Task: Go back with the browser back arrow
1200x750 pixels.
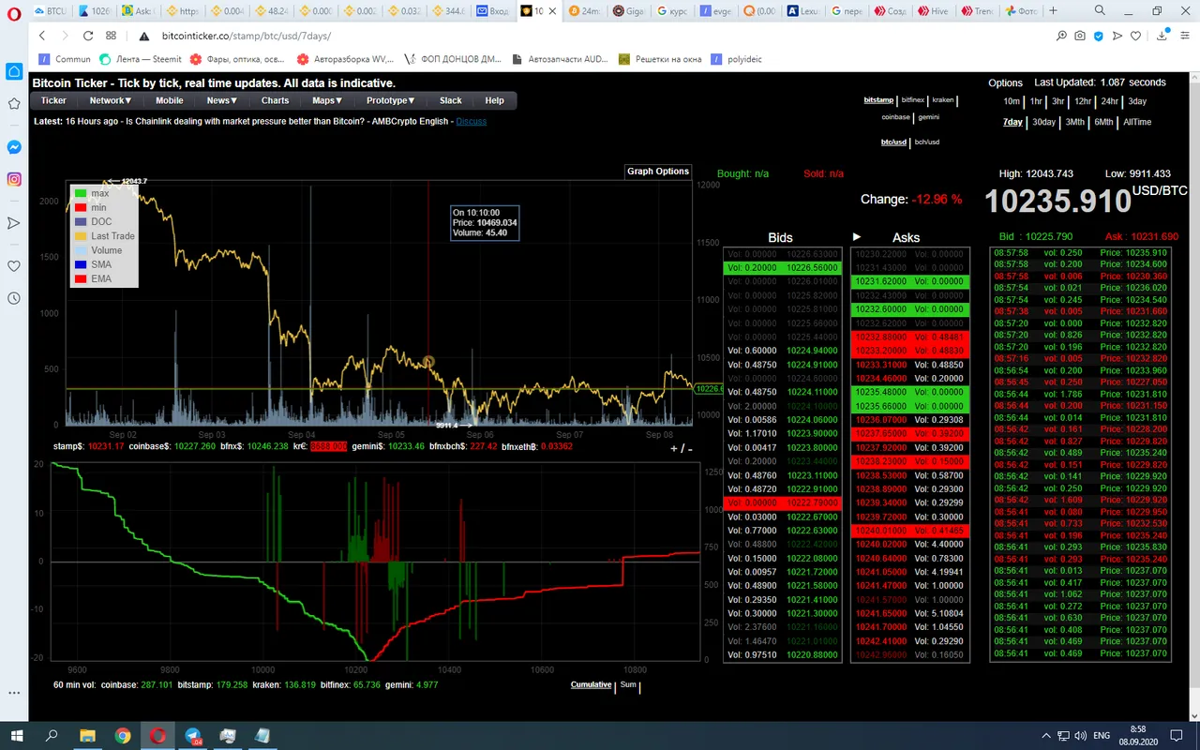Action: [42, 36]
